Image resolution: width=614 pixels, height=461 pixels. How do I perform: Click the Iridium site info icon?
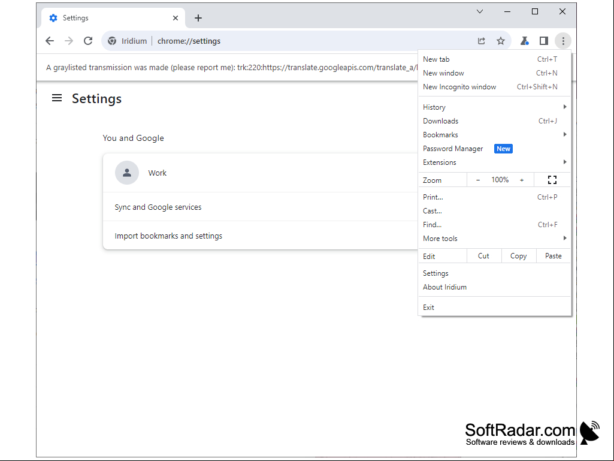pos(112,41)
